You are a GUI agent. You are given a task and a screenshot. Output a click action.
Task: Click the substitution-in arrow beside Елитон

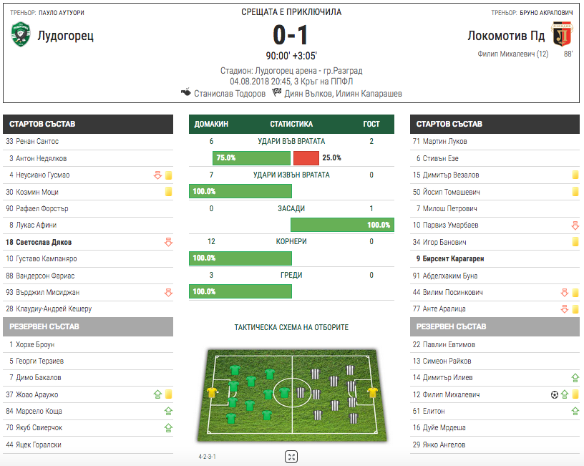(x=575, y=411)
